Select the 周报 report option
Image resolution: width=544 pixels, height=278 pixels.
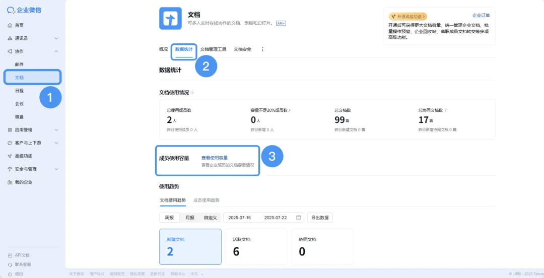coord(169,218)
